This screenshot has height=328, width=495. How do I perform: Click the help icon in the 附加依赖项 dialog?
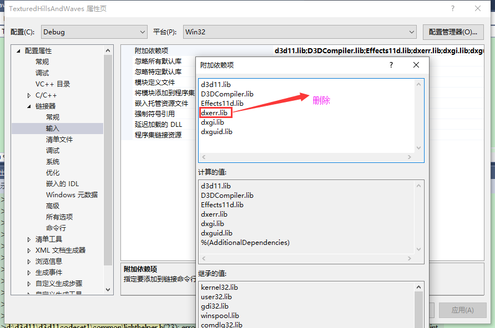click(391, 65)
